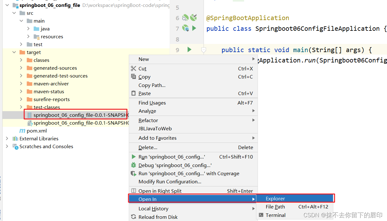The width and height of the screenshot is (387, 221).
Task: Click the pom.xml Maven icon
Action: click(x=22, y=131)
